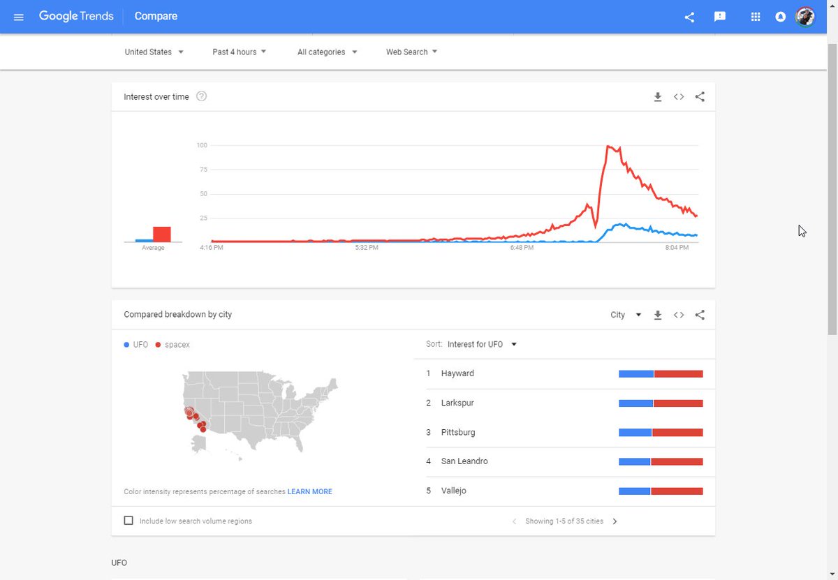Screen dimensions: 838x580
Task: Click the Compare page title
Action: 156,16
